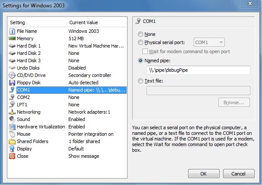Click the '512 MB' memory value
This screenshot has height=185, width=262.
[76, 38]
